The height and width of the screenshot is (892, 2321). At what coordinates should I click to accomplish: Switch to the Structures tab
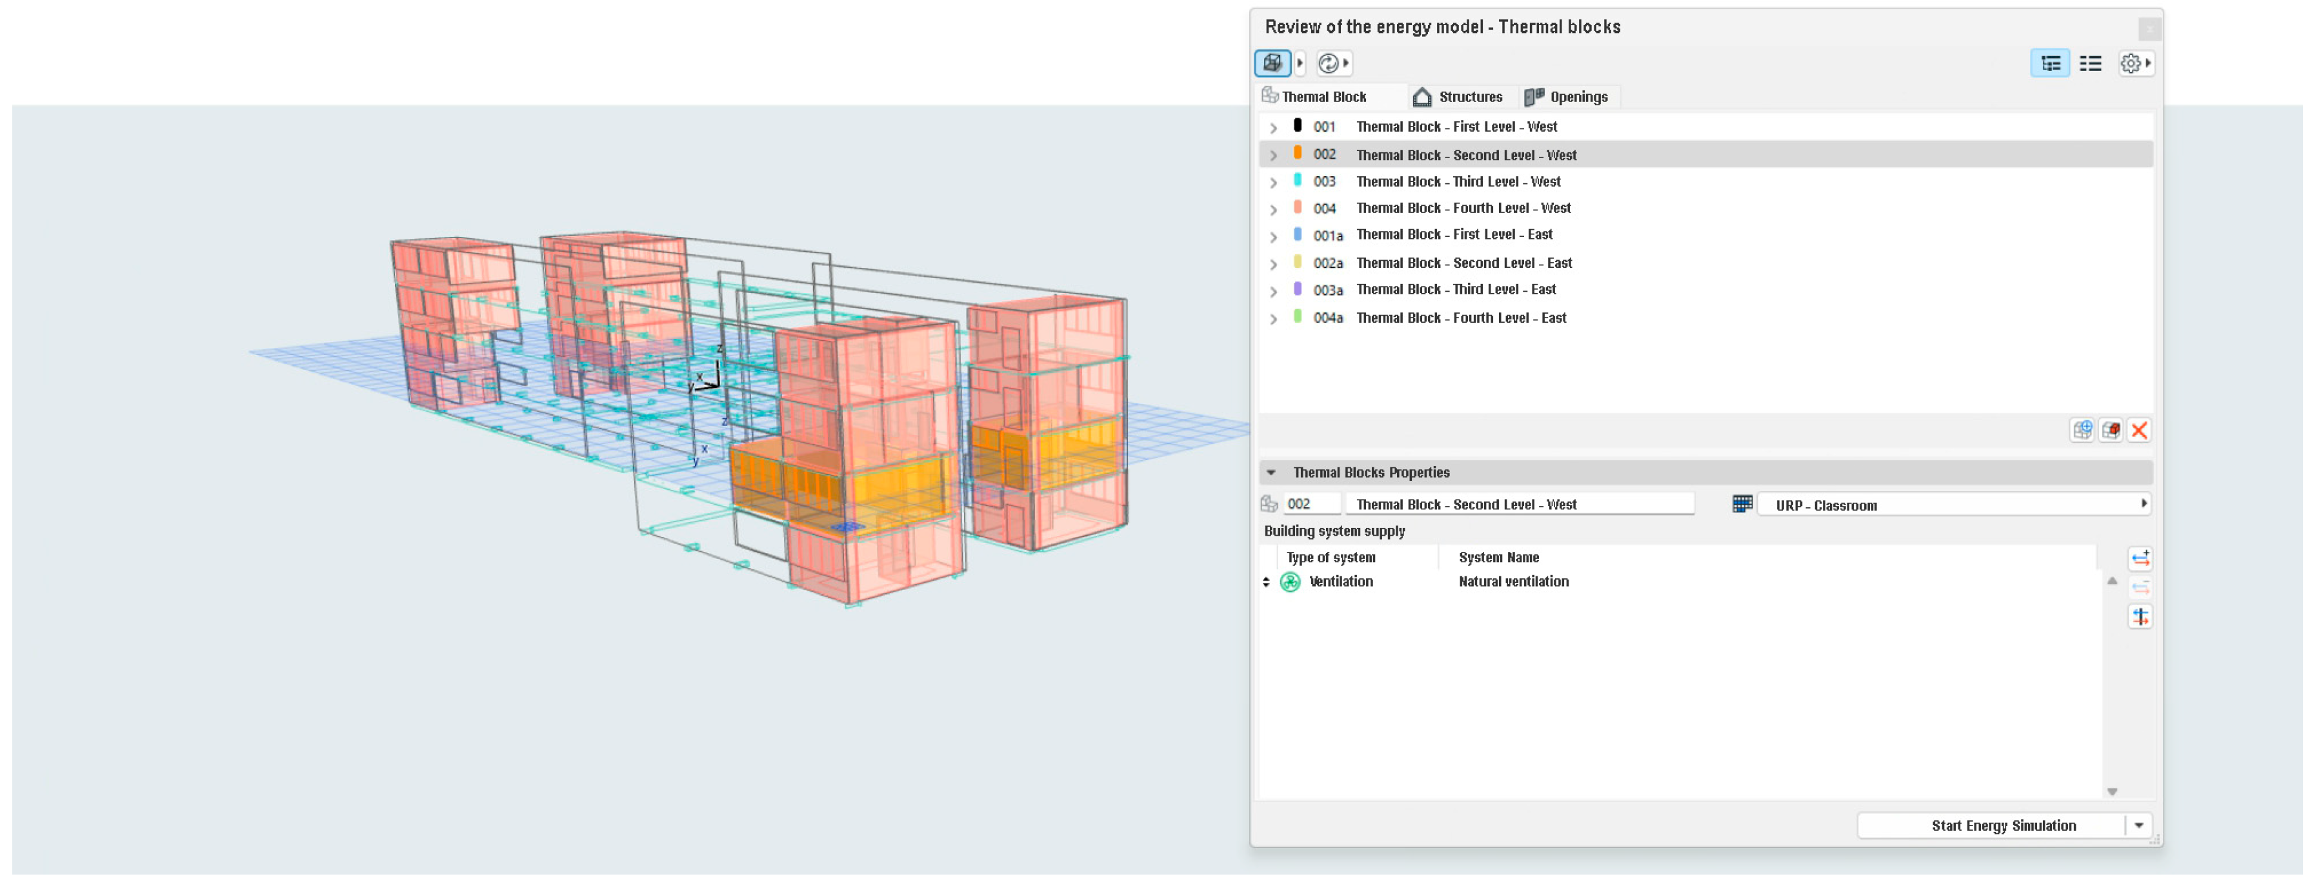(1459, 97)
